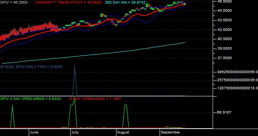258x136 pixels.
Task: Click the 10 DAY OPEN ARMS label
Action: coord(95,99)
